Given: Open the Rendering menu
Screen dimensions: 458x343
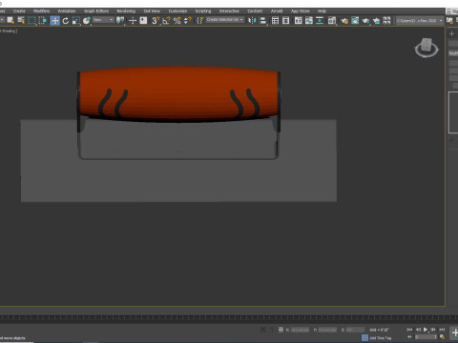Looking at the screenshot, I should pyautogui.click(x=126, y=10).
